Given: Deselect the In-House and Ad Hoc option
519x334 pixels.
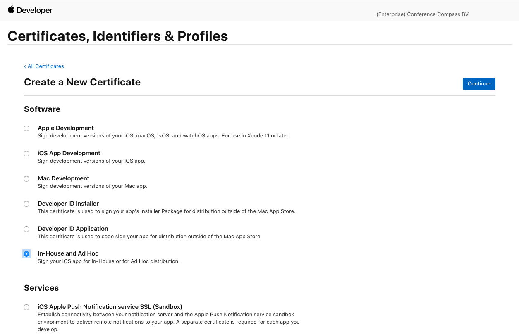Looking at the screenshot, I should point(26,253).
